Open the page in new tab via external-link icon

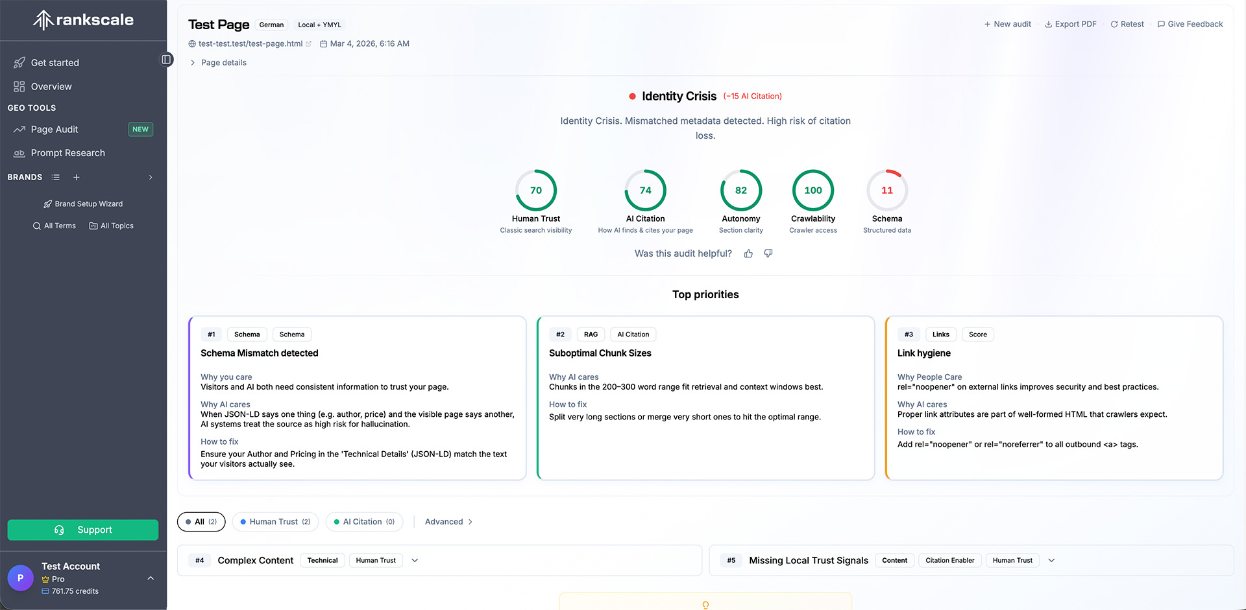(x=310, y=43)
